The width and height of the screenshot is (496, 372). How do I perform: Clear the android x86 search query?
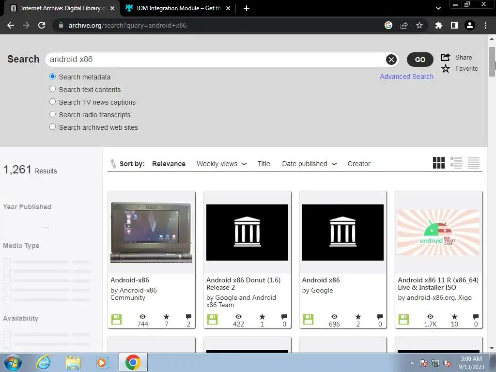391,60
